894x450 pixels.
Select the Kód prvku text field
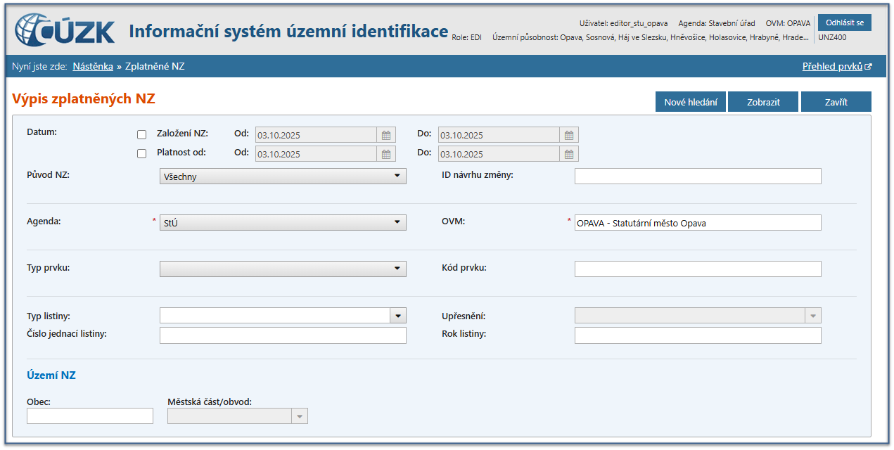(x=697, y=269)
